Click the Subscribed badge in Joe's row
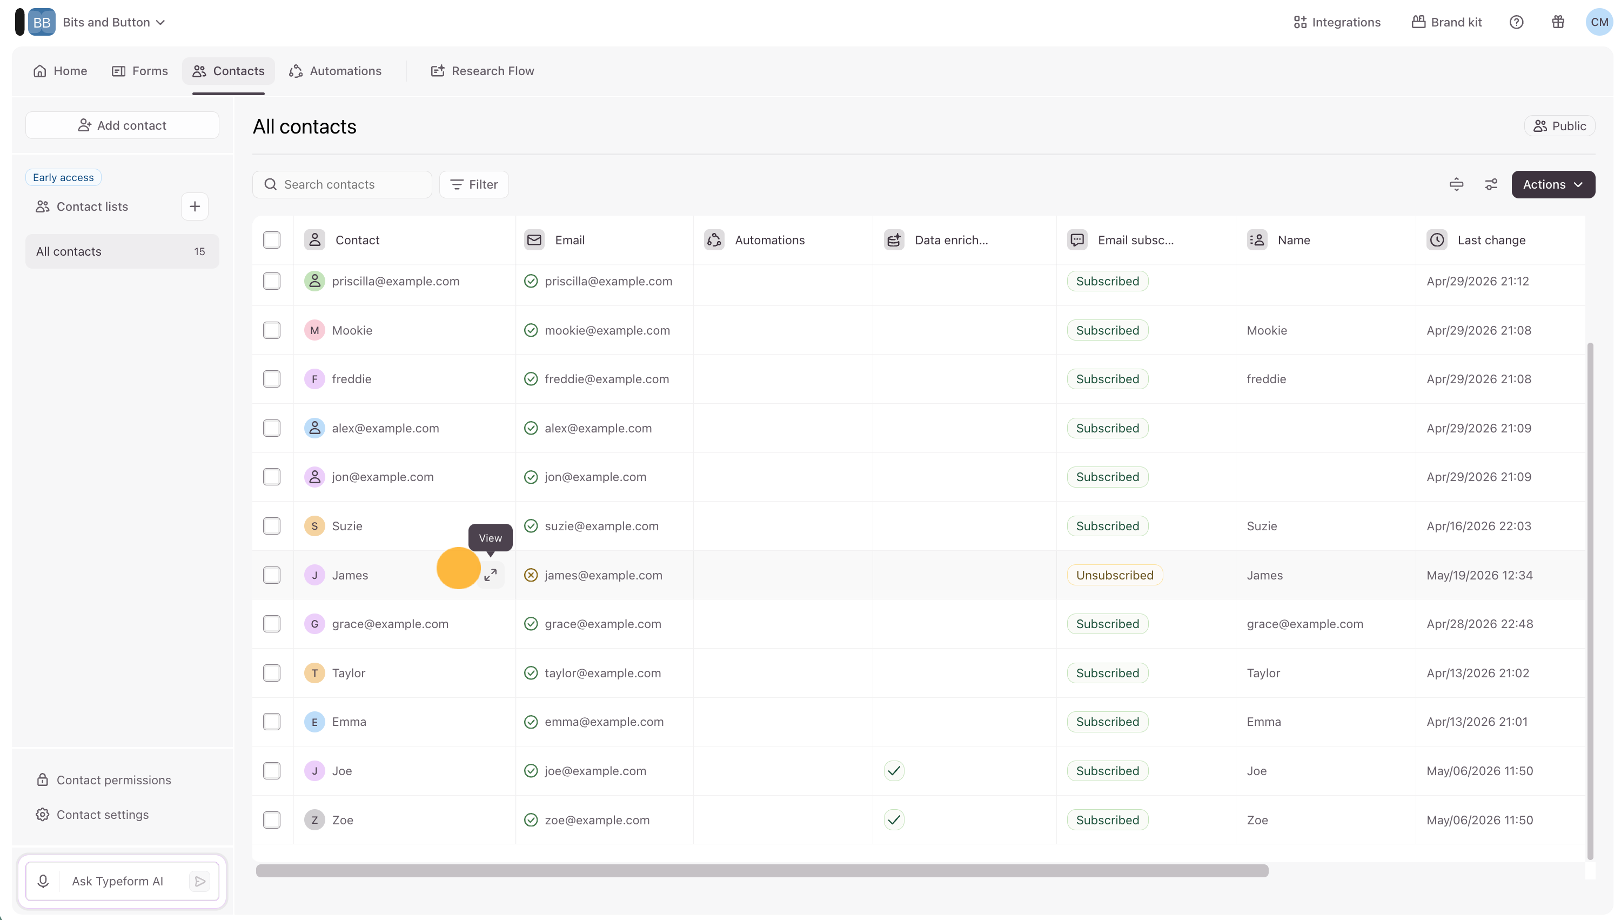Viewport: 1621px width, 920px height. (1107, 771)
